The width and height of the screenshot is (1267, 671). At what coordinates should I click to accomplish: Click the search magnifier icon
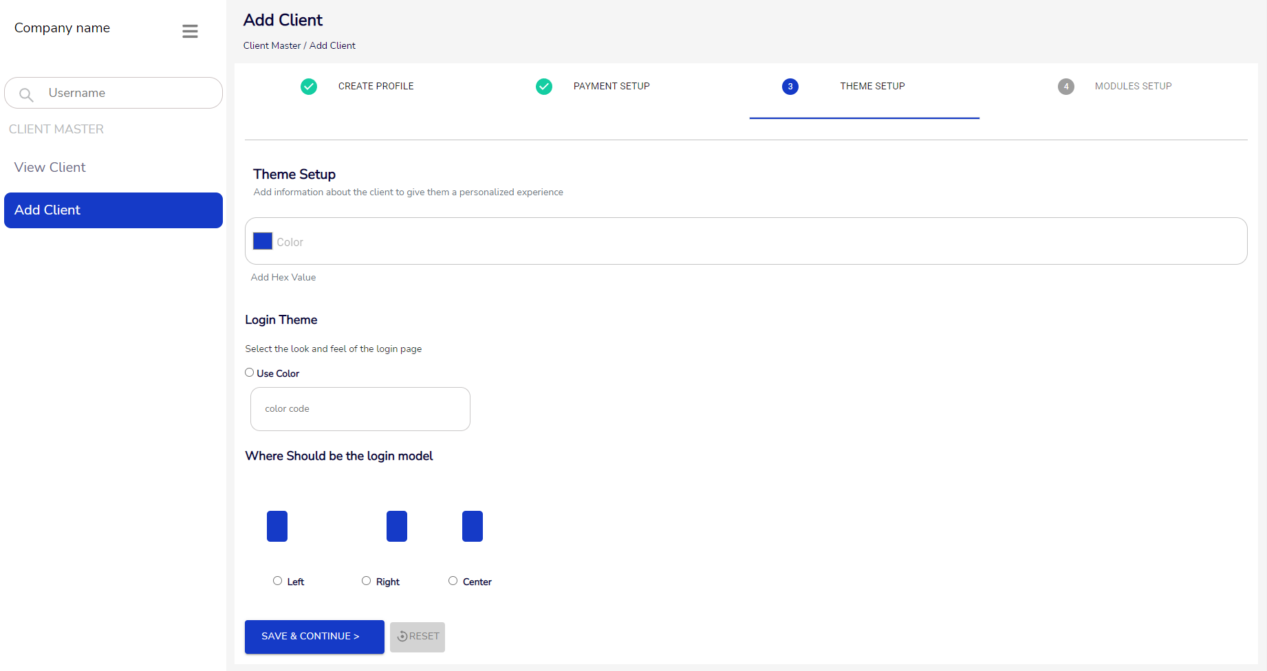(x=26, y=94)
